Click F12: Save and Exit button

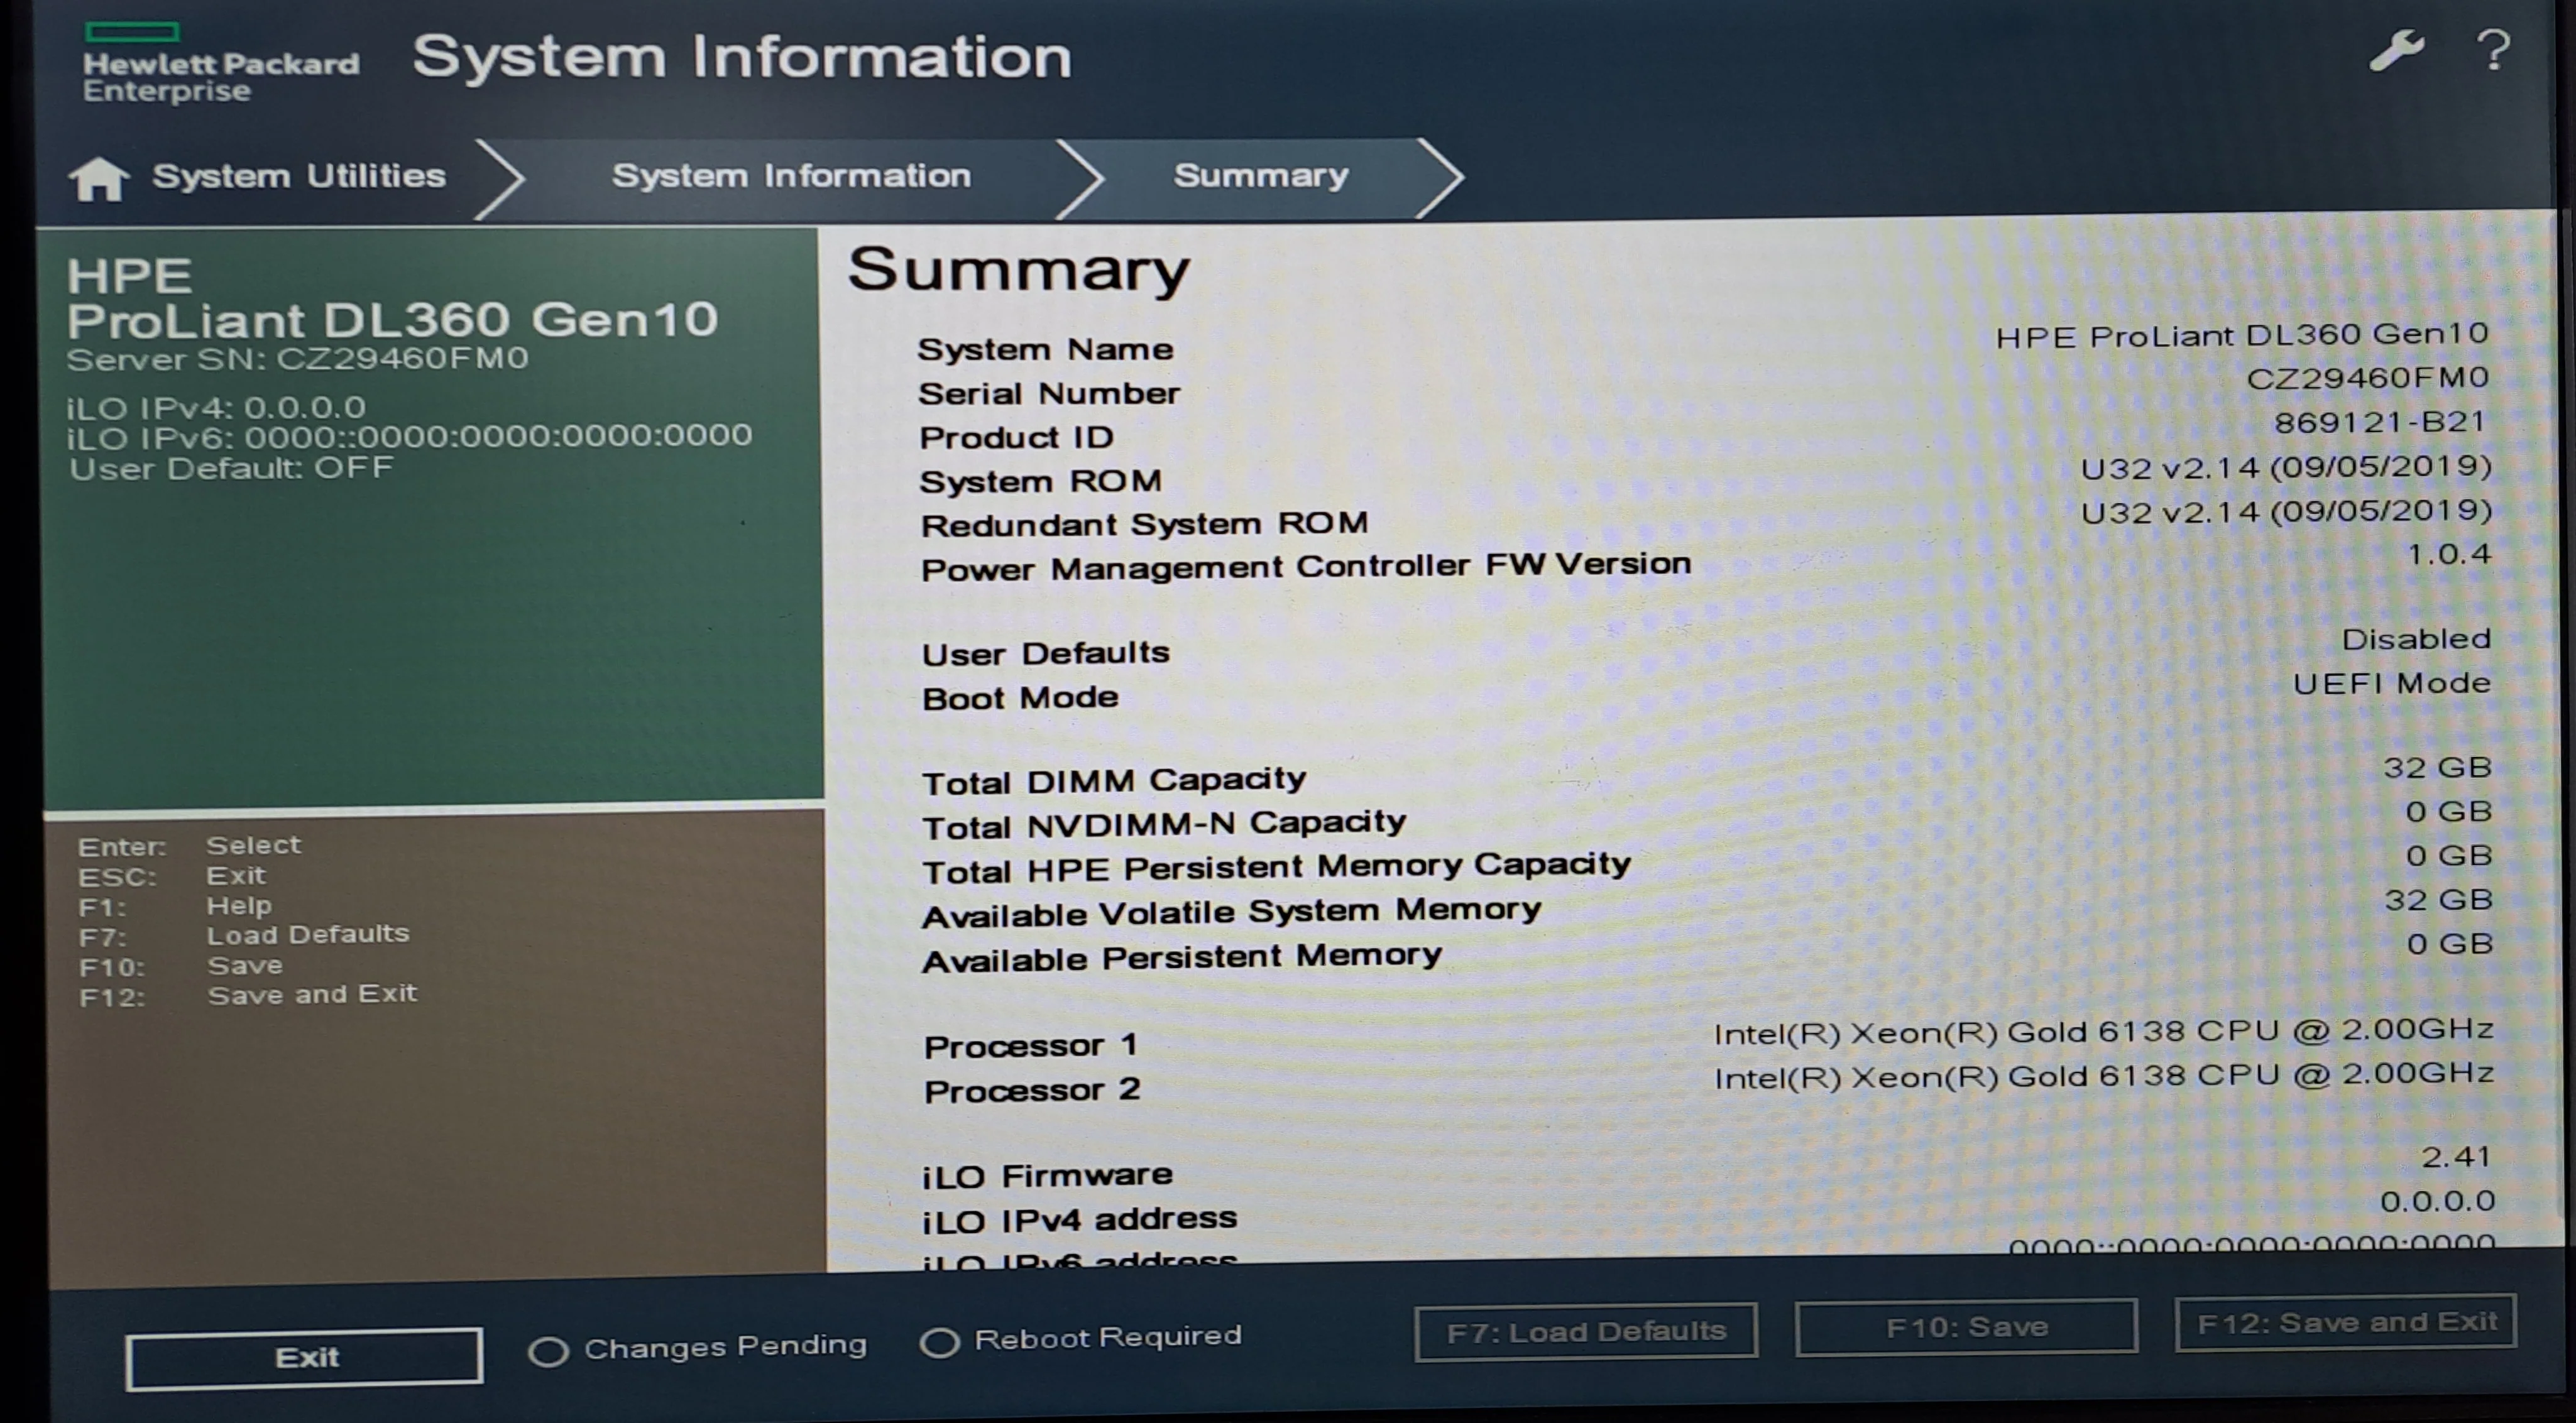2346,1323
